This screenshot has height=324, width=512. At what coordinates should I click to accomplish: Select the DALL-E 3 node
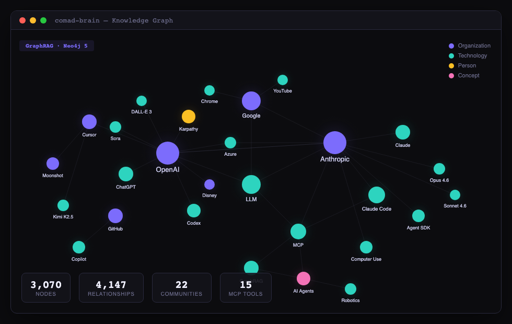pos(141,100)
